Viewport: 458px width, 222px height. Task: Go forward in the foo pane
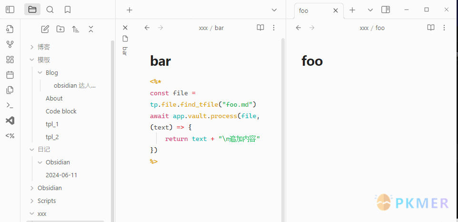click(x=312, y=28)
